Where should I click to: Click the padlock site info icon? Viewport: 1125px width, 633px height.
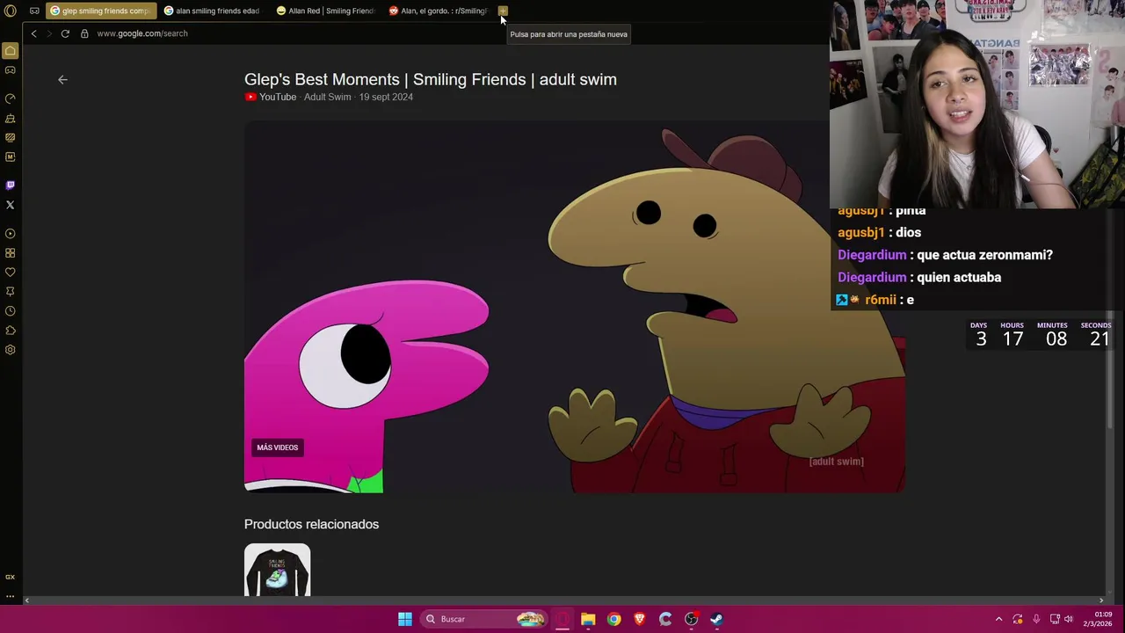click(84, 33)
